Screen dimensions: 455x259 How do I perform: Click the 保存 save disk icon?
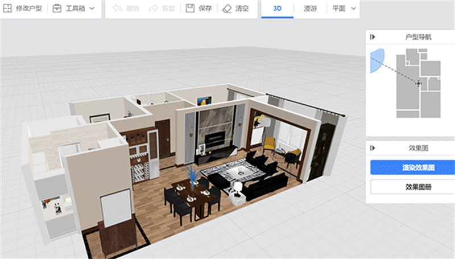click(190, 8)
